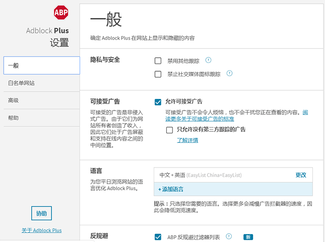Image resolution: width=325 pixels, height=242 pixels.
Task: Uncheck ABP 反规避过滤器列表 checkbox
Action: [x=158, y=237]
